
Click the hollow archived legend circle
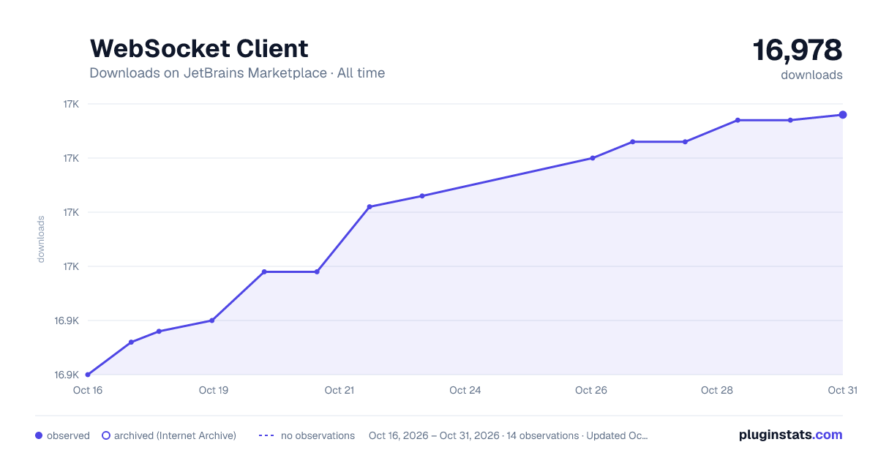pyautogui.click(x=106, y=435)
